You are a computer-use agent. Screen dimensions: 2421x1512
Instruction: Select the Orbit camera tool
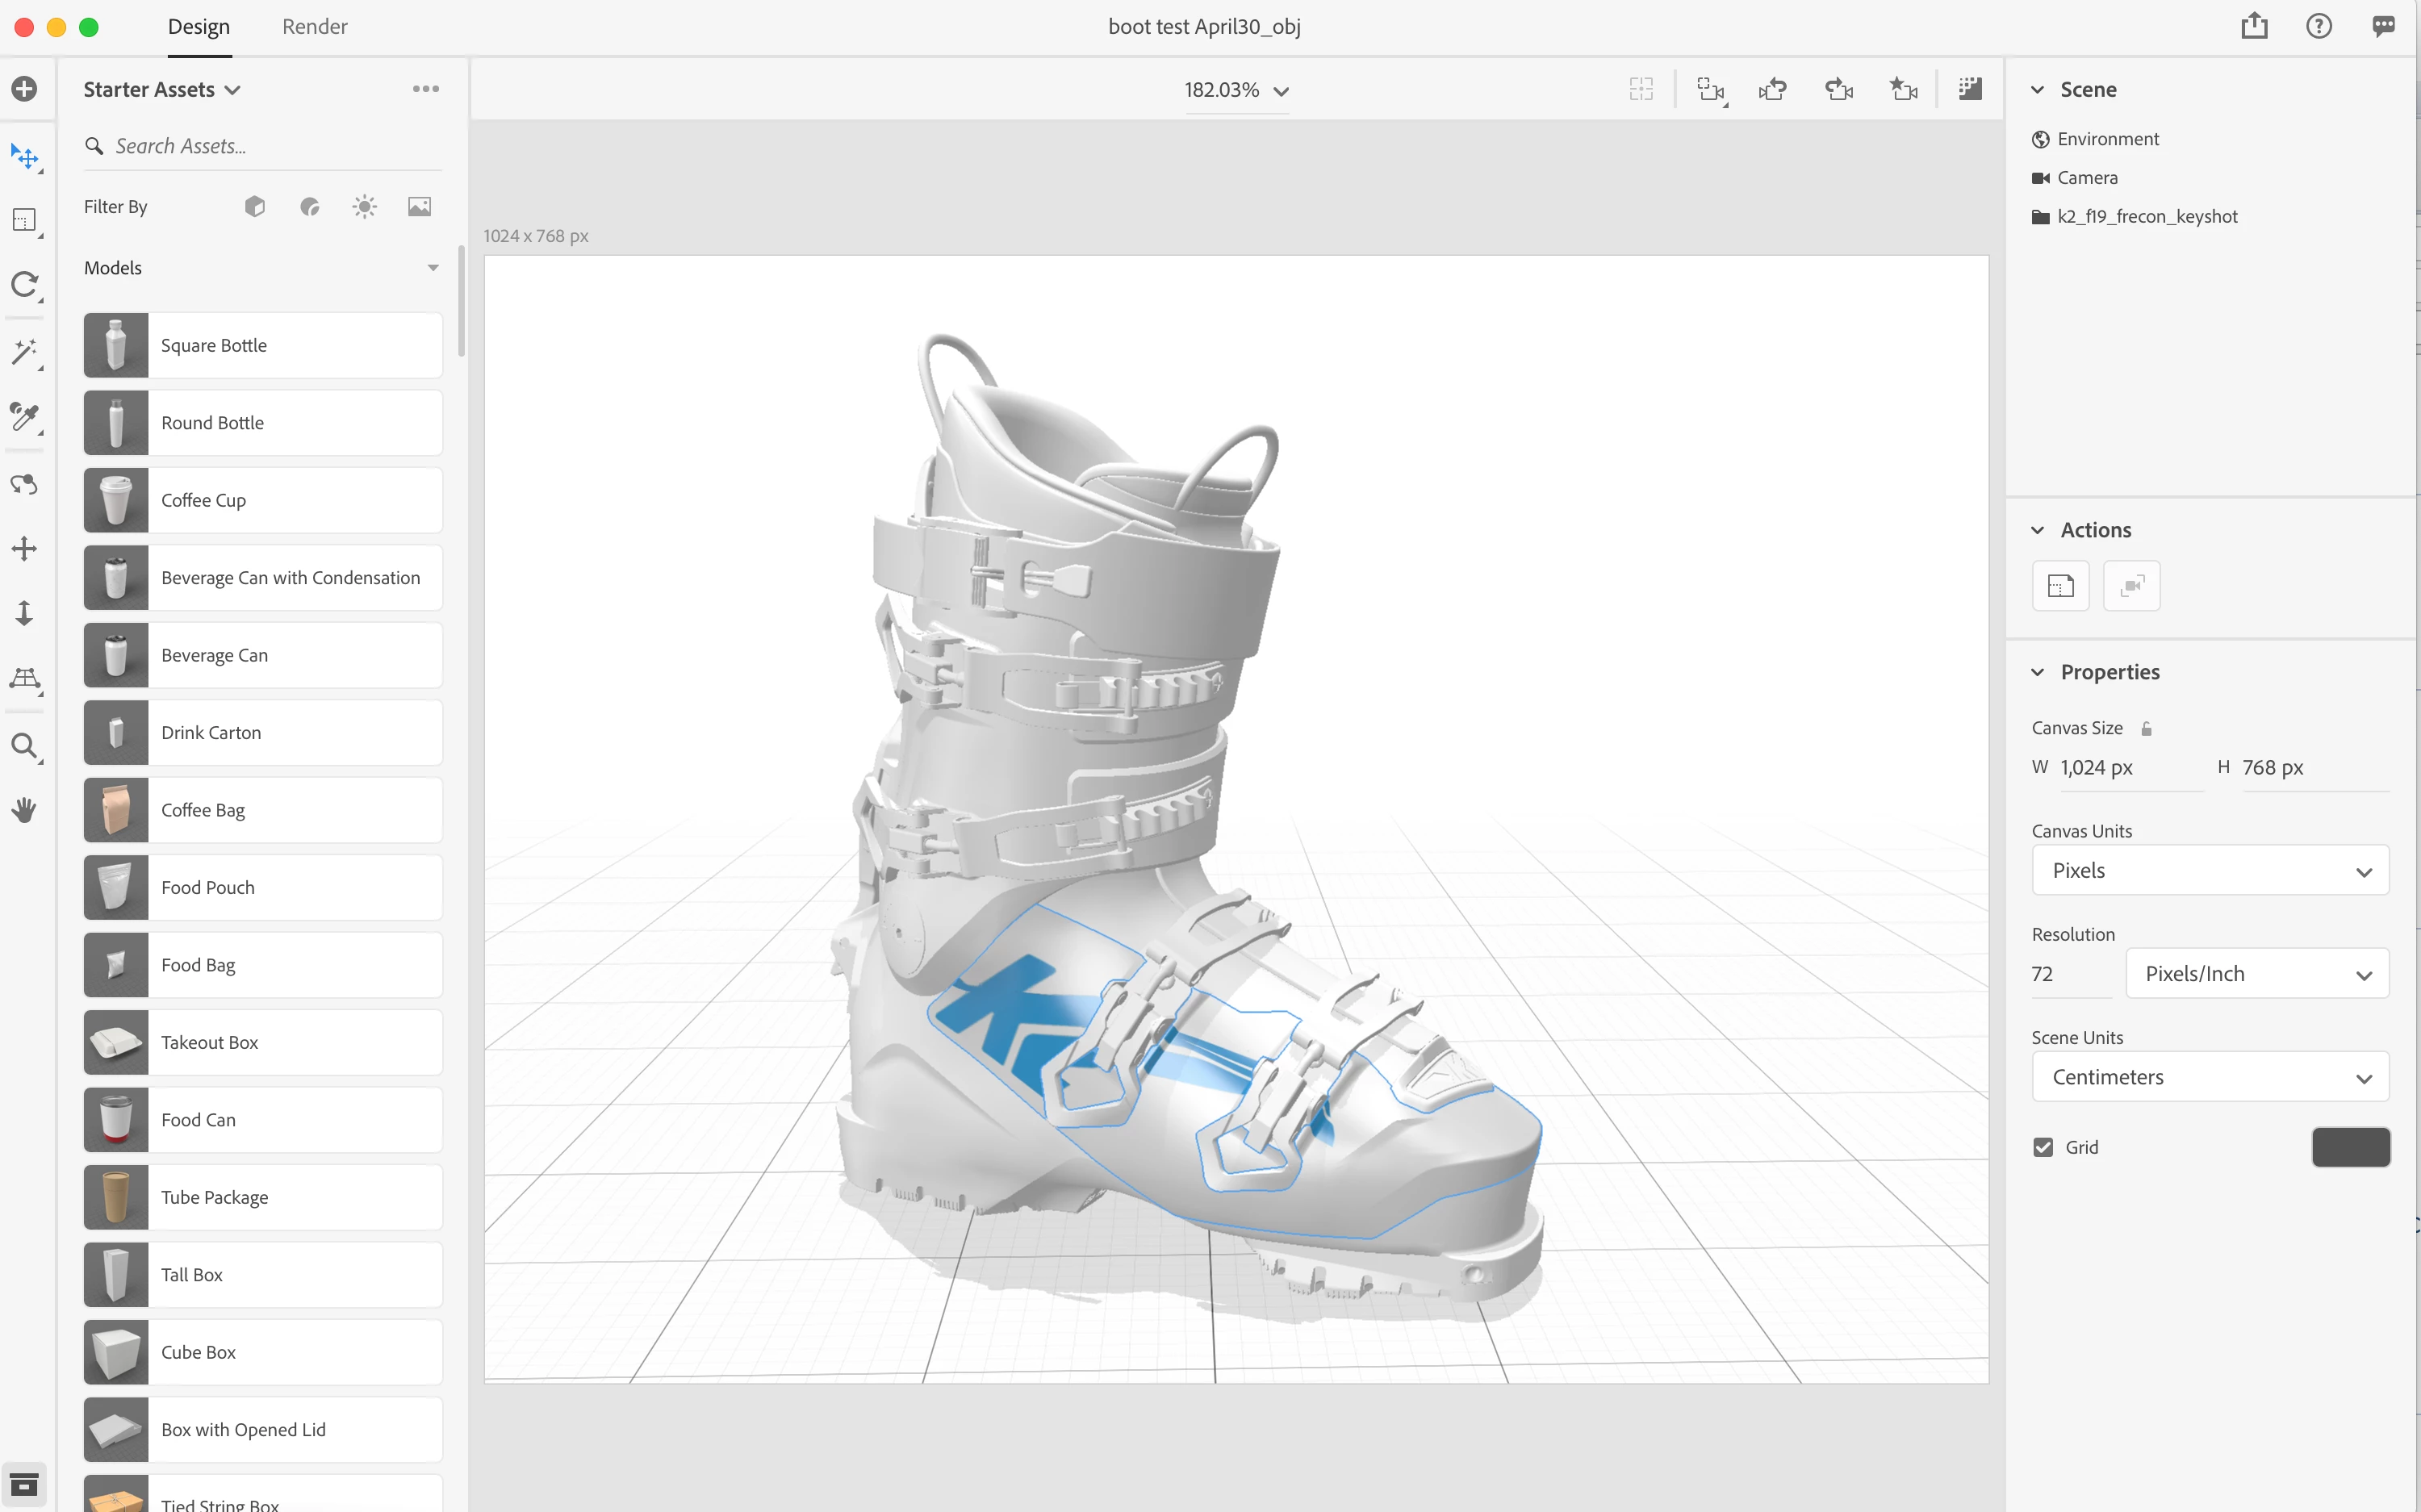(x=24, y=485)
